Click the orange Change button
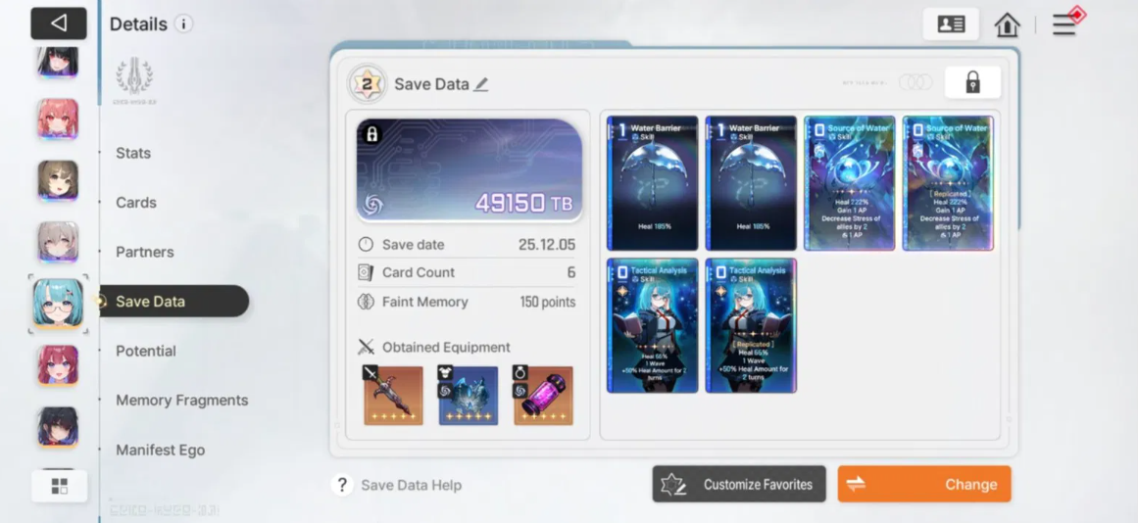1138x523 pixels. pos(924,484)
